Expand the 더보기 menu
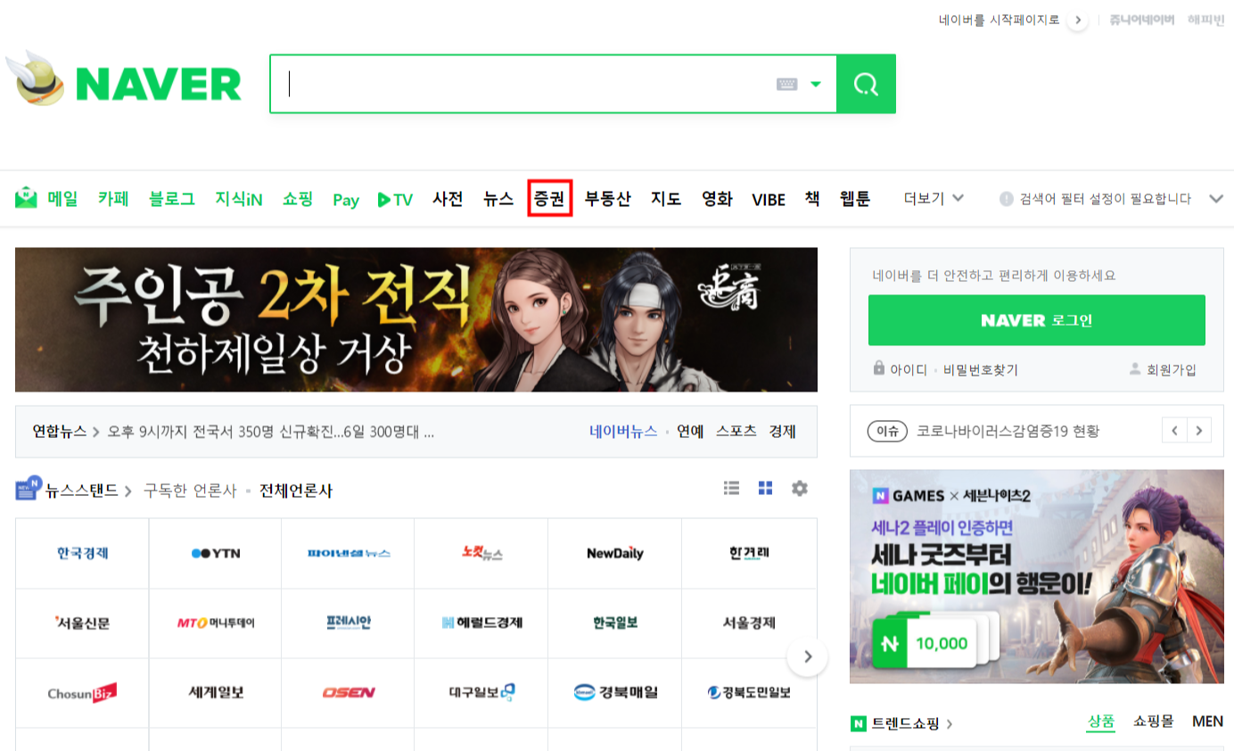Screen dimensions: 1234x751 click(934, 198)
